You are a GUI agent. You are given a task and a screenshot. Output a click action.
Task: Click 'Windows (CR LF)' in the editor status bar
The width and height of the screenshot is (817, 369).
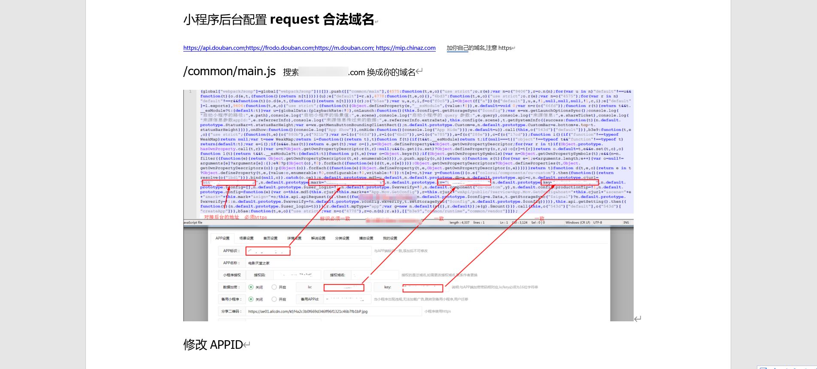coord(578,223)
